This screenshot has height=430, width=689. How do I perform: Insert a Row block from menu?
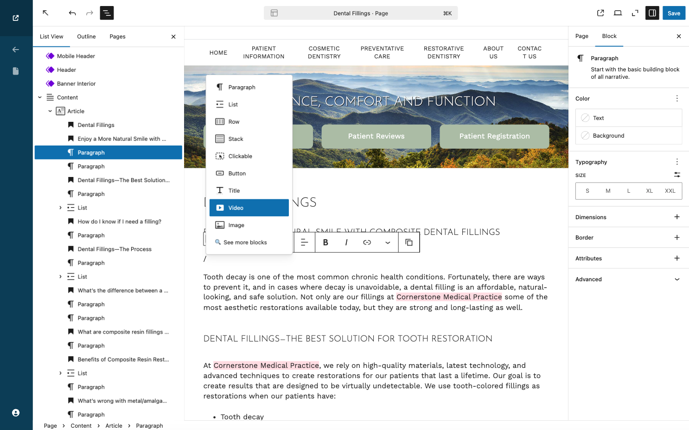point(249,122)
